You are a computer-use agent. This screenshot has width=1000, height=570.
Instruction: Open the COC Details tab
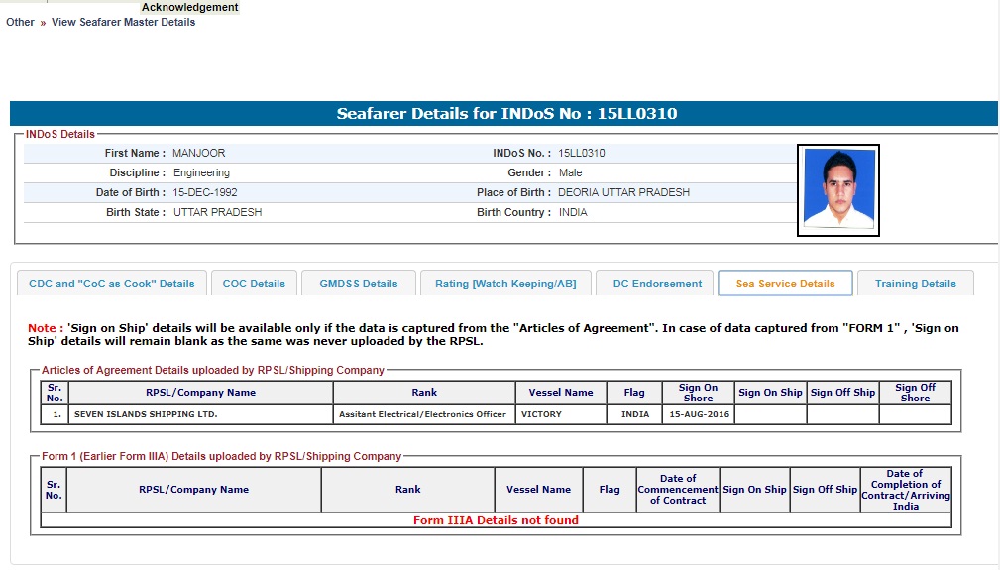pyautogui.click(x=254, y=284)
